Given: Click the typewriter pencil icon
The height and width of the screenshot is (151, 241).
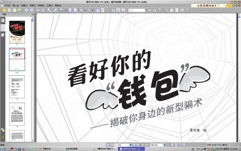Looking at the screenshot, I should tap(172, 10).
